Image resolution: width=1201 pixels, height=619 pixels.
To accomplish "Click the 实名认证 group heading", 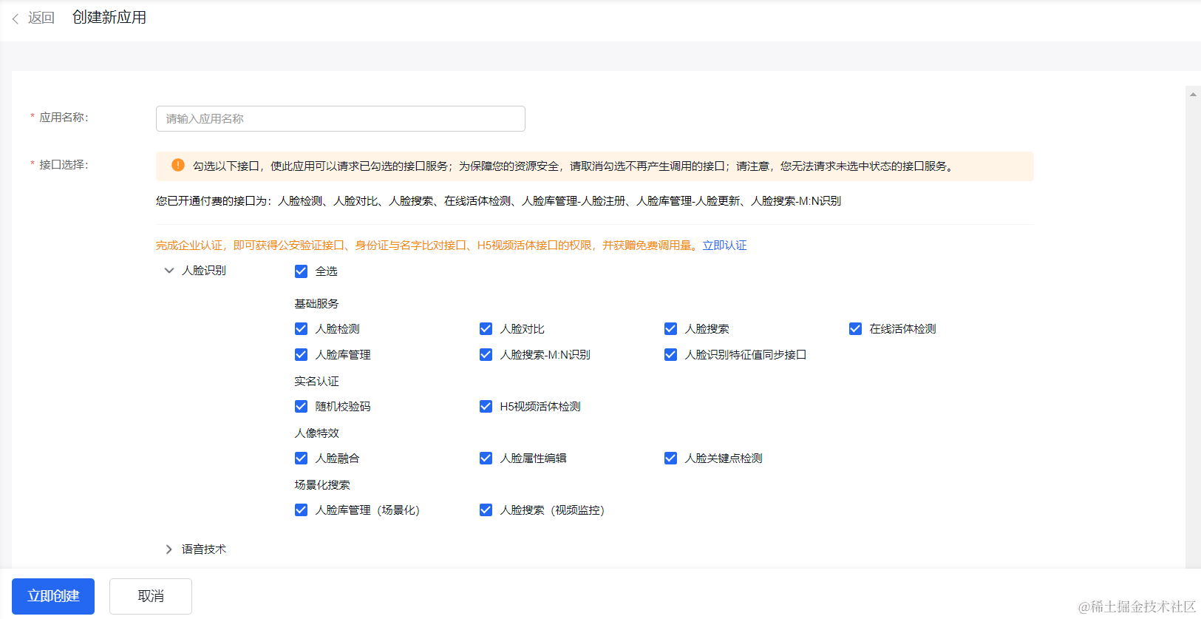I will point(316,382).
